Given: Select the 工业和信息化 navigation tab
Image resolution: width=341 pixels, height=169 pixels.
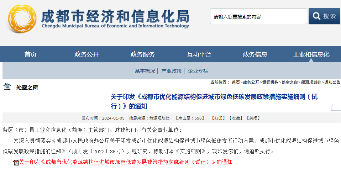Looking at the screenshot, I should pos(311,54).
